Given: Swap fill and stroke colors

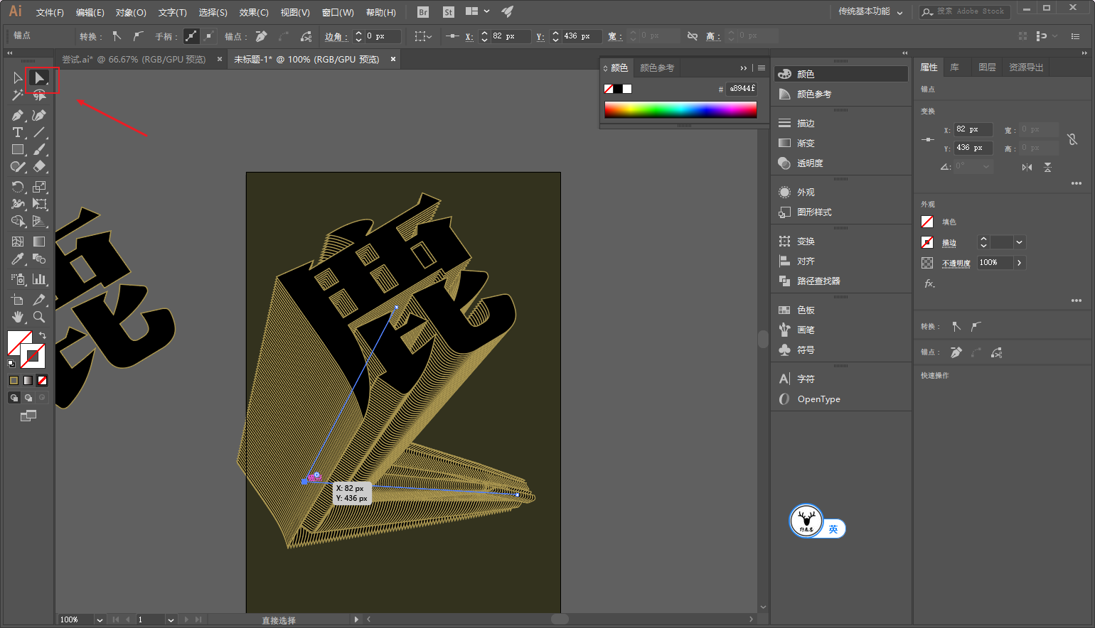Looking at the screenshot, I should coord(43,335).
